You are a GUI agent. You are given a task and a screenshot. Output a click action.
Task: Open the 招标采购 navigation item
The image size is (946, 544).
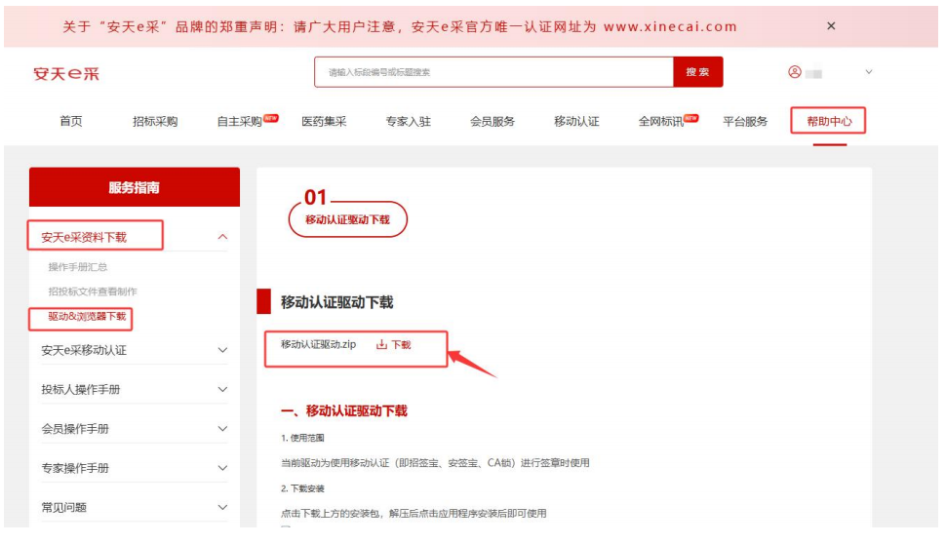(x=155, y=121)
